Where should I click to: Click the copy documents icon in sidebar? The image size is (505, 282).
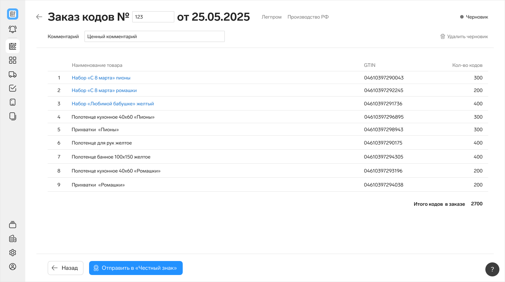point(13,116)
